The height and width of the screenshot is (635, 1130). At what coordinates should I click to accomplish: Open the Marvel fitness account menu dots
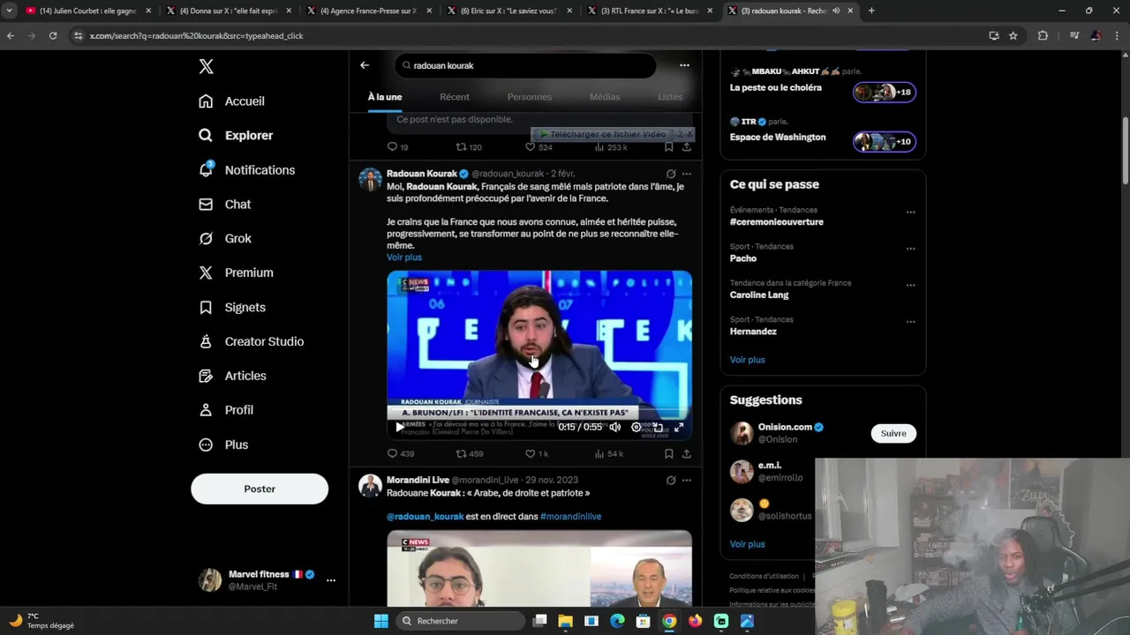[x=331, y=580]
